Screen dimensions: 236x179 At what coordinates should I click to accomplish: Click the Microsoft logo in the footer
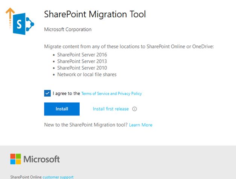(35, 159)
